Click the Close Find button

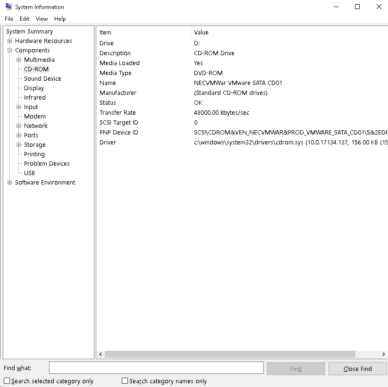[358, 369]
